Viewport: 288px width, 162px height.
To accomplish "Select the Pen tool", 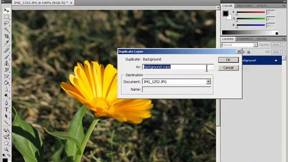I will (x=6, y=103).
